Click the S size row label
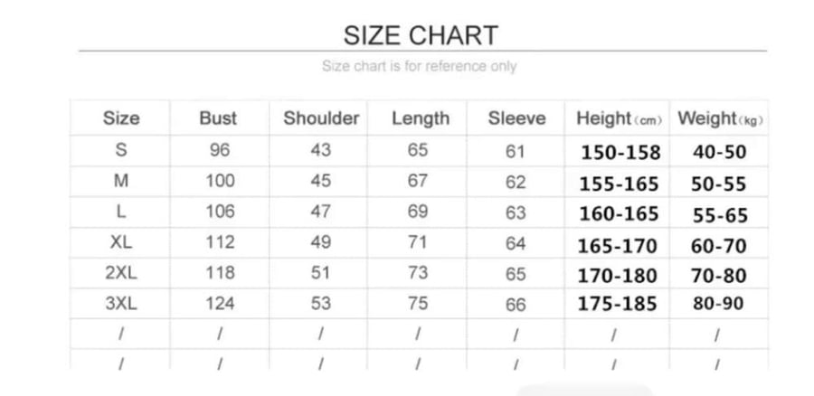Screen dimensions: 814x396 click(121, 150)
